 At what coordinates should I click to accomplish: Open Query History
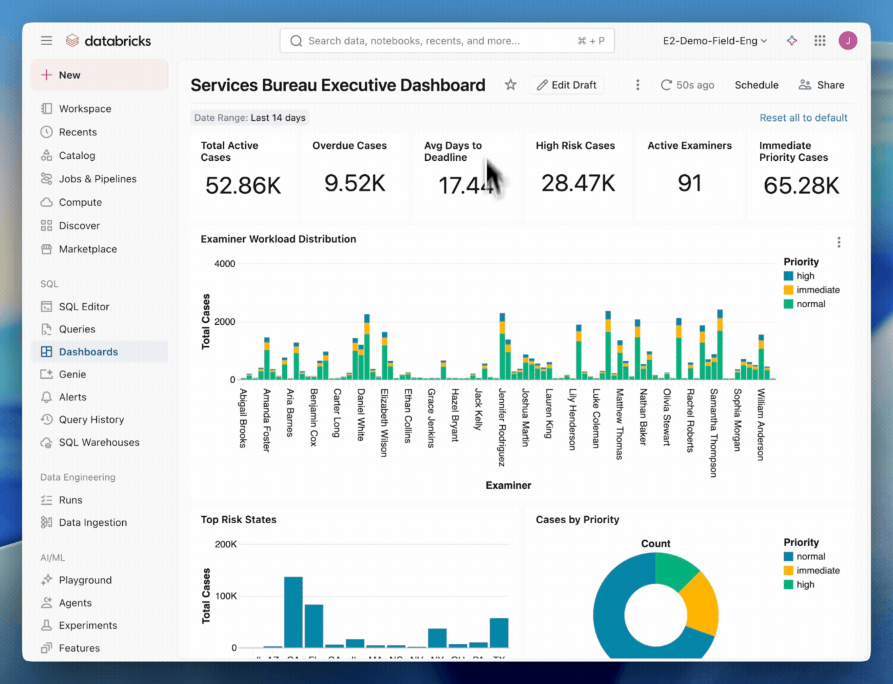(91, 419)
